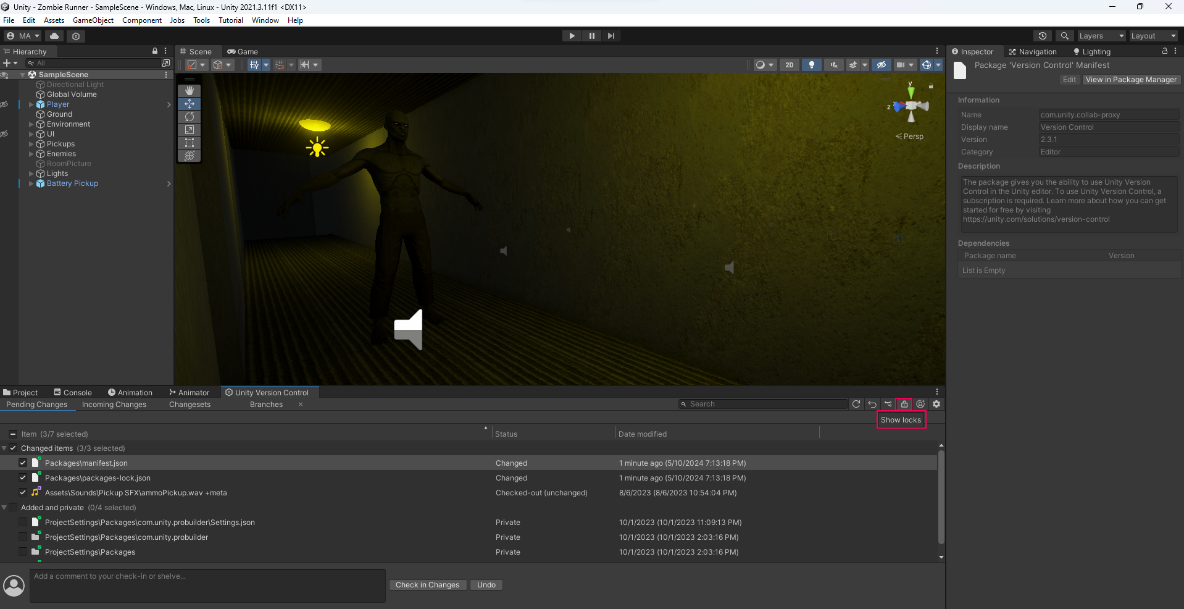Uncheck the Packages\manifest.json checkbox
The height and width of the screenshot is (609, 1184).
(x=23, y=463)
